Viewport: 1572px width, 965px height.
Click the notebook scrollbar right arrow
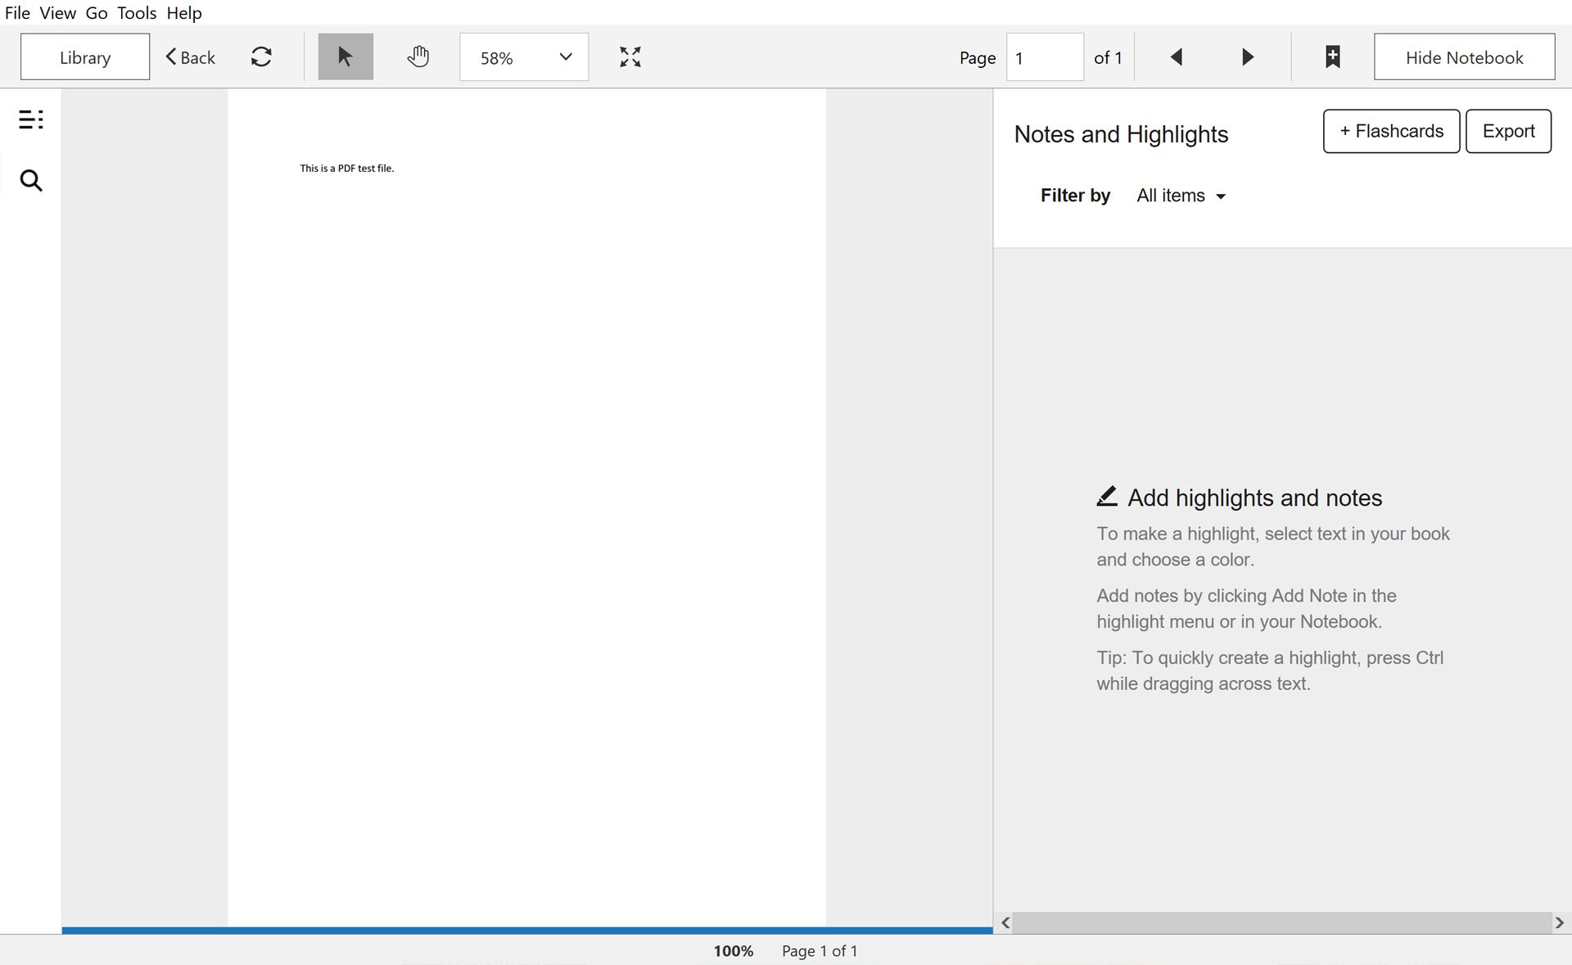[1560, 922]
